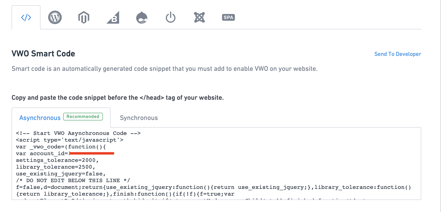Image resolution: width=441 pixels, height=212 pixels.
Task: Switch to the Magento platform icon
Action: coord(84,18)
